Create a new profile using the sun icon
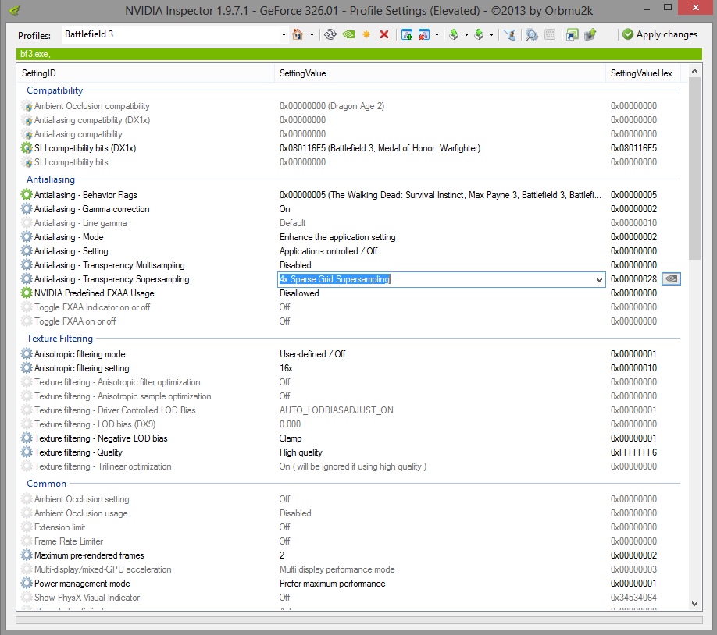Screen dimensions: 717x635 366,34
